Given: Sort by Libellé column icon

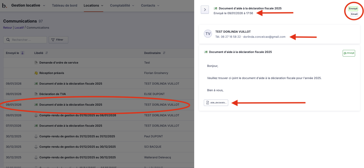Looking at the screenshot, I should (x=46, y=53).
